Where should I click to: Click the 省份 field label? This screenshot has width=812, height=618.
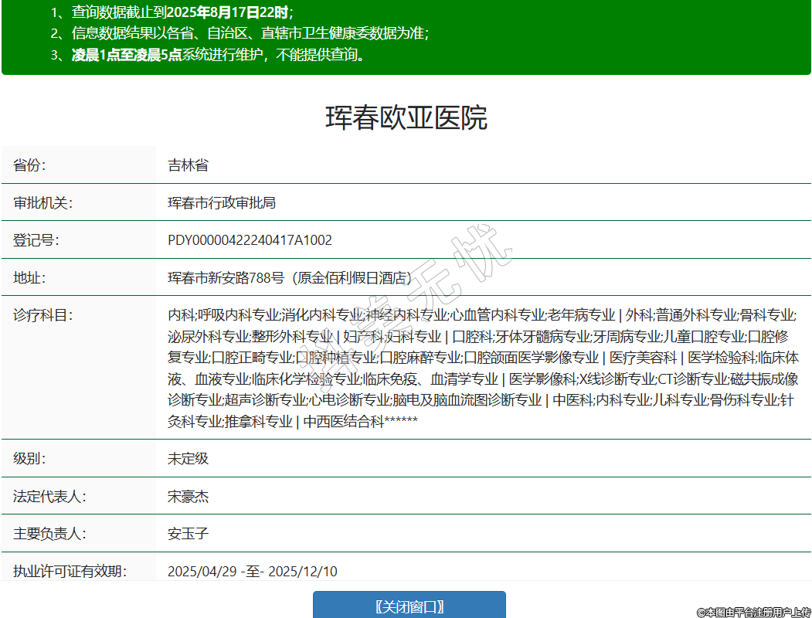click(30, 165)
